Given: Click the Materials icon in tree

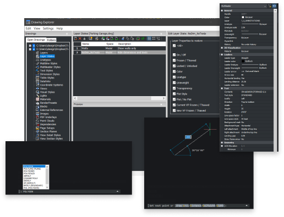Looking at the screenshot, I should [x=37, y=99].
